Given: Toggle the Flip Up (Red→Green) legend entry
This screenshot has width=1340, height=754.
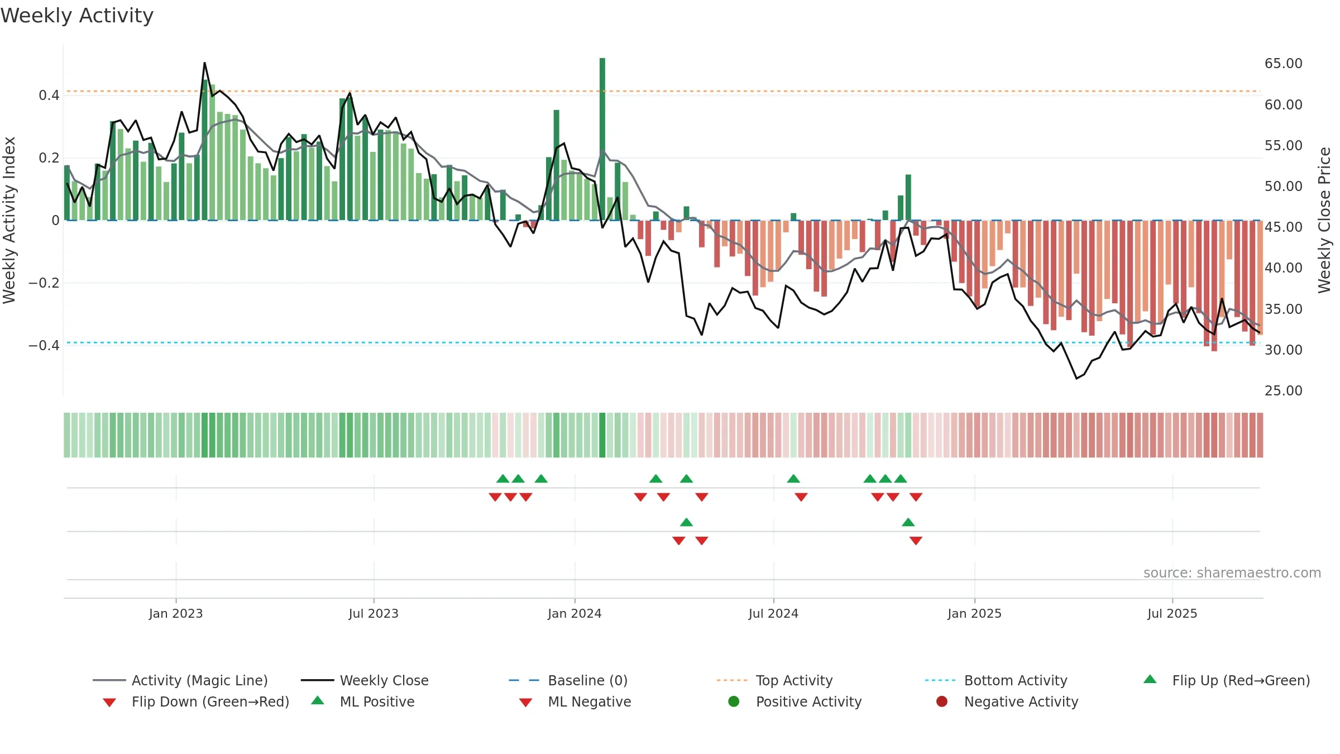Looking at the screenshot, I should pos(1227,680).
